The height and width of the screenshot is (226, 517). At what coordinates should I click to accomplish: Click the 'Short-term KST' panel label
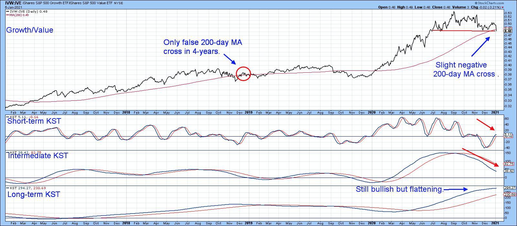(x=34, y=121)
